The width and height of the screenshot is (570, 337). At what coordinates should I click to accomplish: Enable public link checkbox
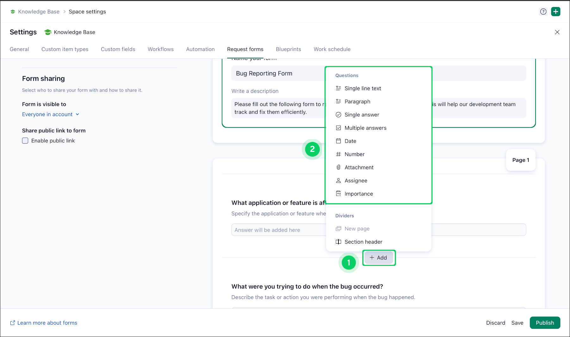tap(25, 141)
